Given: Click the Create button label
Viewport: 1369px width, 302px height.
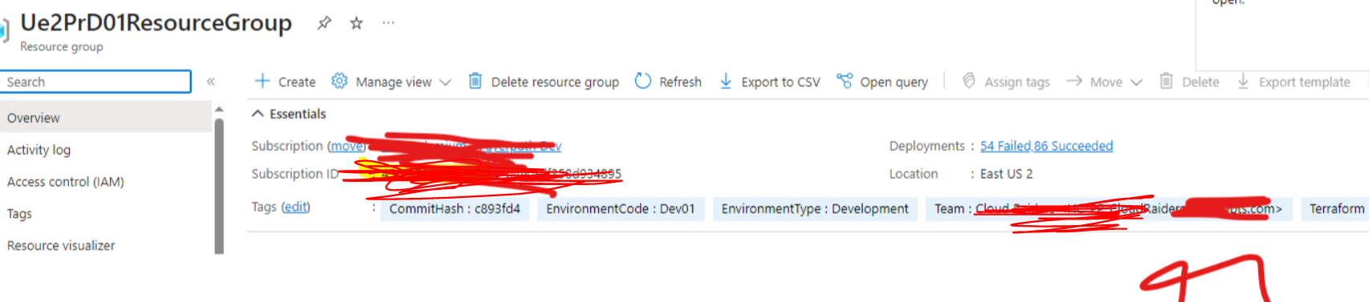Looking at the screenshot, I should click(x=297, y=82).
